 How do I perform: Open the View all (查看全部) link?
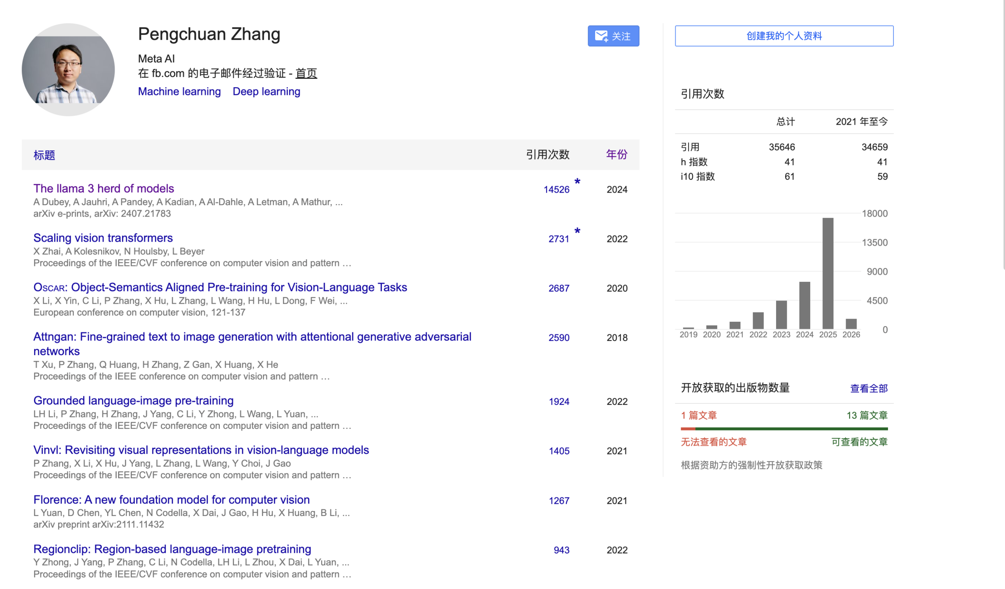coord(869,388)
